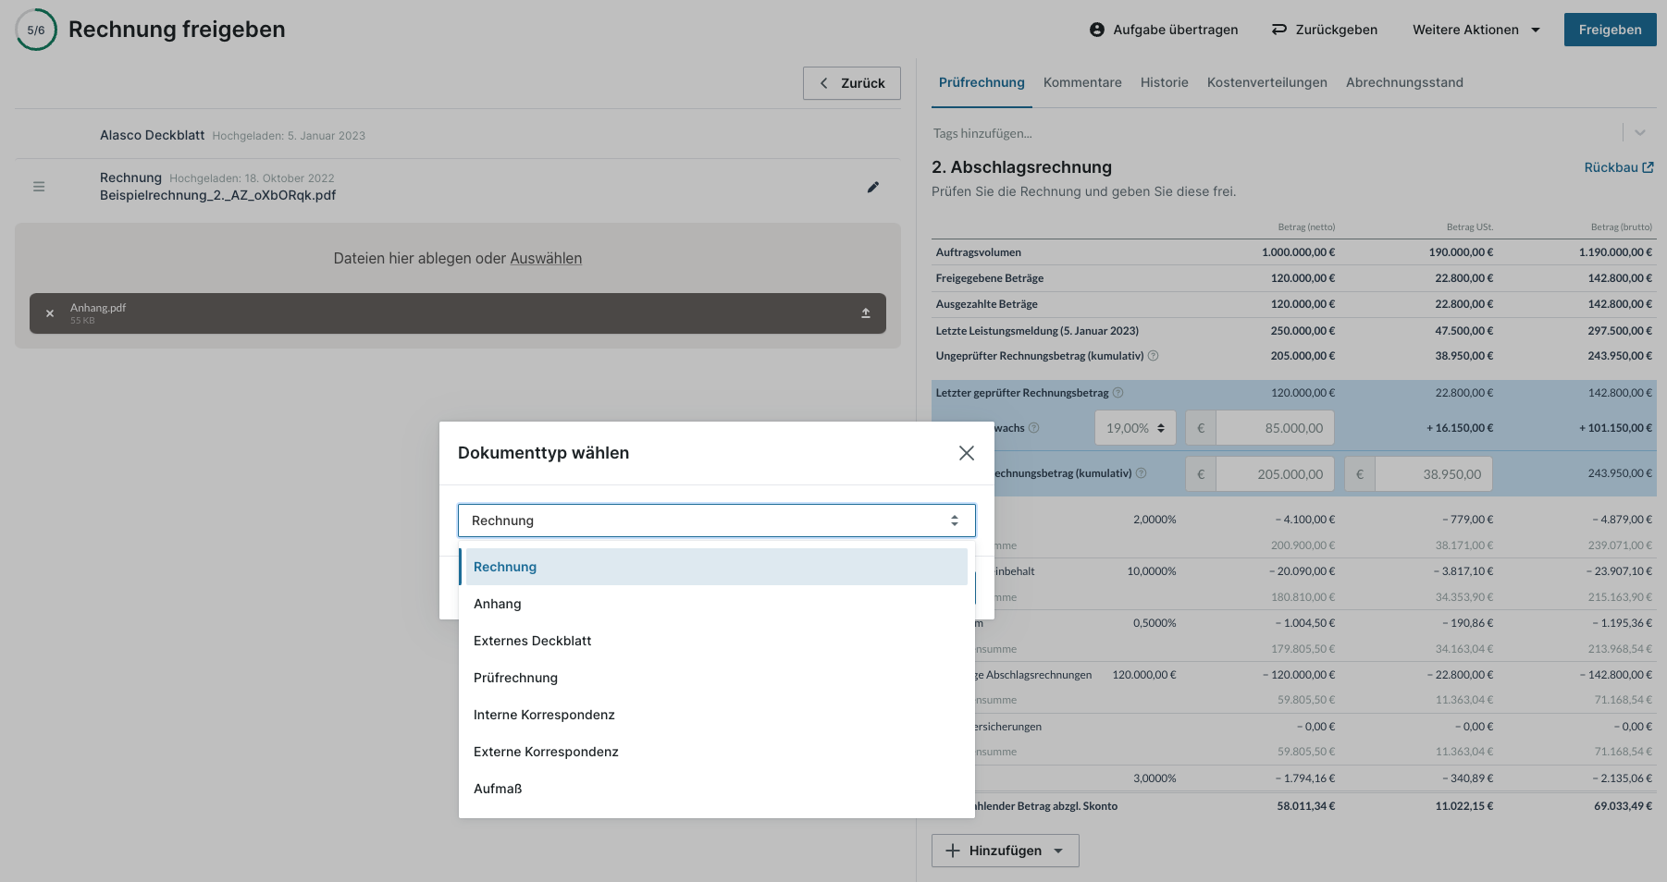Click the pencil edit icon for Rechnung
This screenshot has height=882, width=1667.
click(872, 187)
